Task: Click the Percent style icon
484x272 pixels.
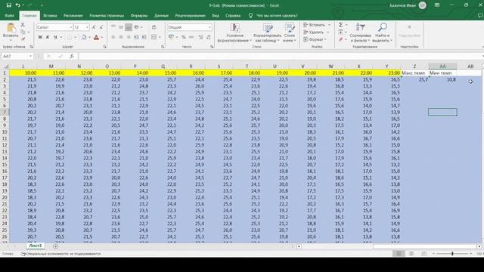Action: click(x=184, y=37)
